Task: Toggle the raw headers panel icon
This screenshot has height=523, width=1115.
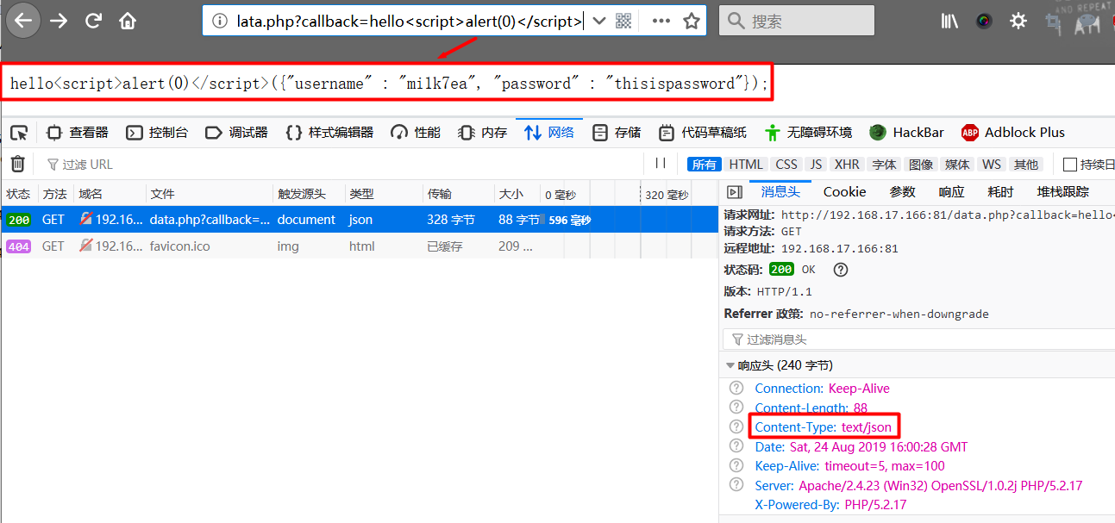Action: [x=734, y=192]
